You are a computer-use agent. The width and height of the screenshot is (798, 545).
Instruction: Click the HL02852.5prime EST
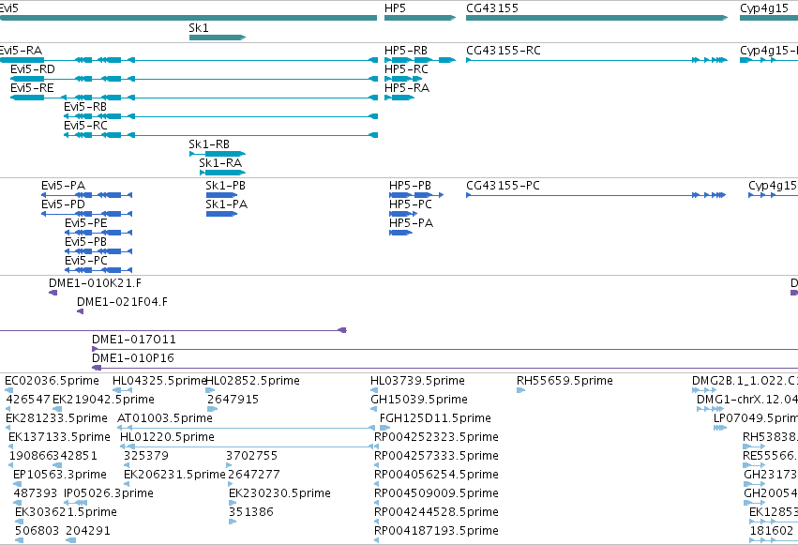point(210,390)
